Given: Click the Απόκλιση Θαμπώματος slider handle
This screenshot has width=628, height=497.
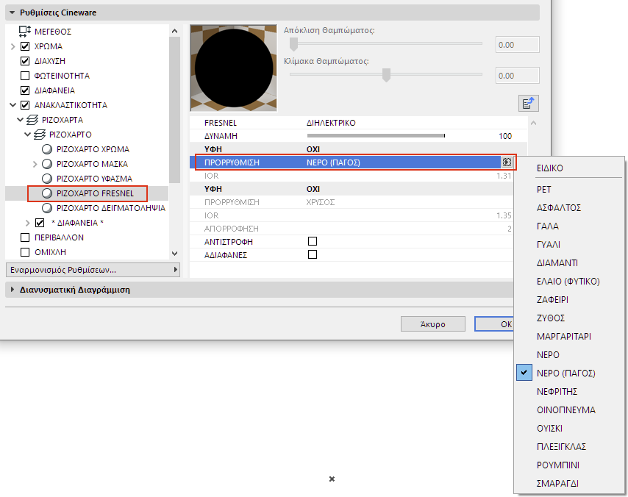Looking at the screenshot, I should [x=294, y=44].
